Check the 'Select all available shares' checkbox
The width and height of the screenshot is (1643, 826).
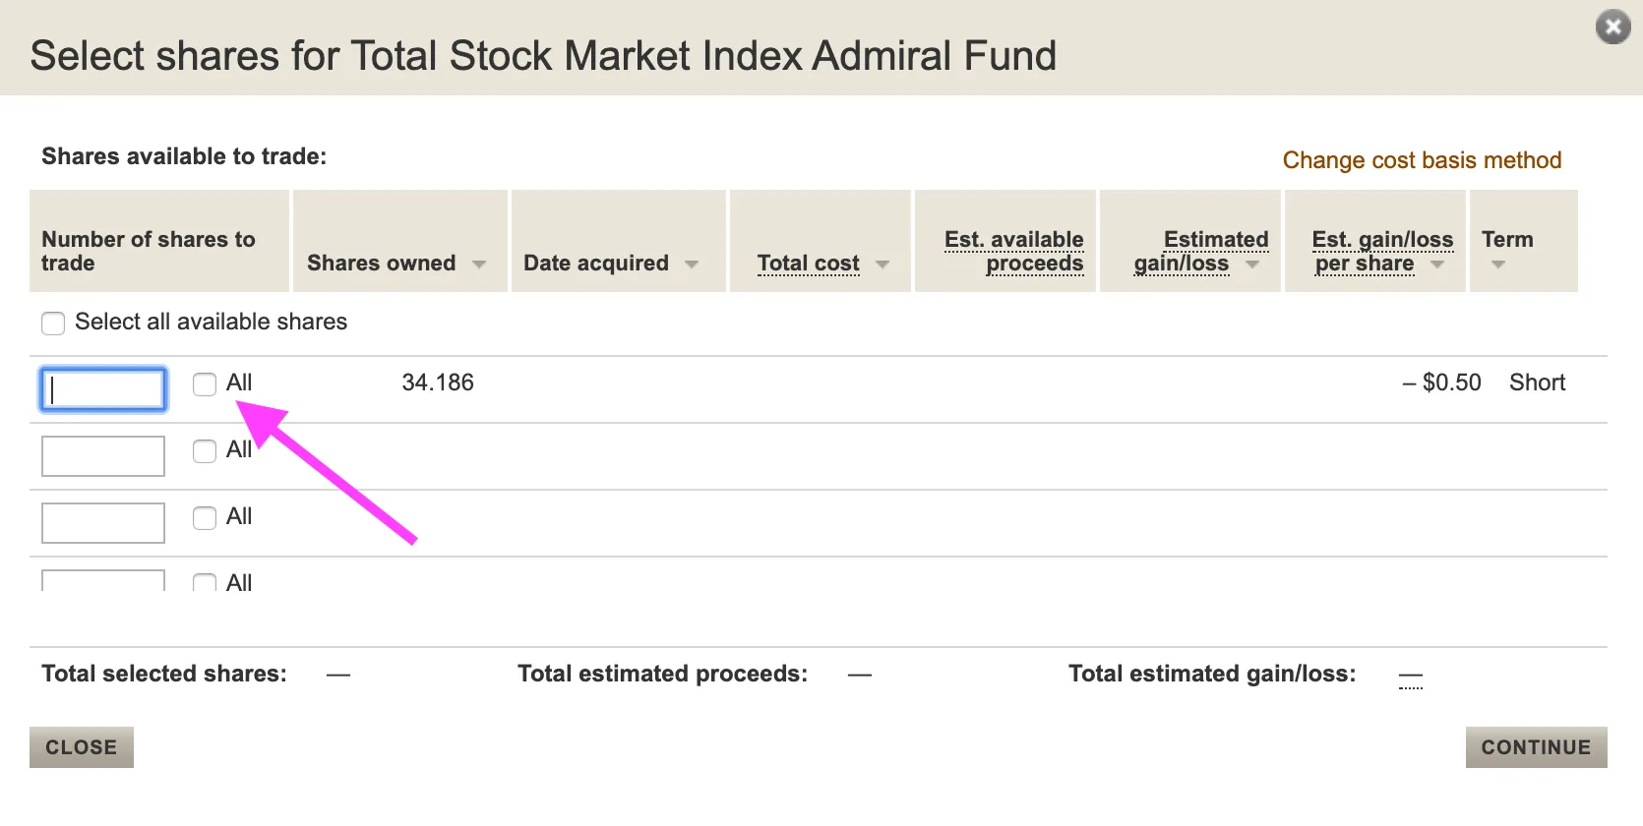pos(52,323)
